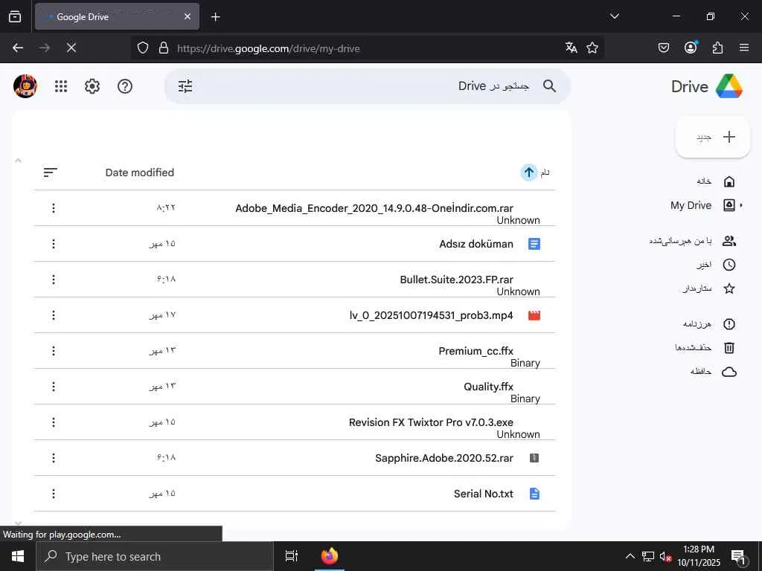This screenshot has height=571, width=762.
Task: Click the text file icon of Serial No.txt
Action: (534, 494)
